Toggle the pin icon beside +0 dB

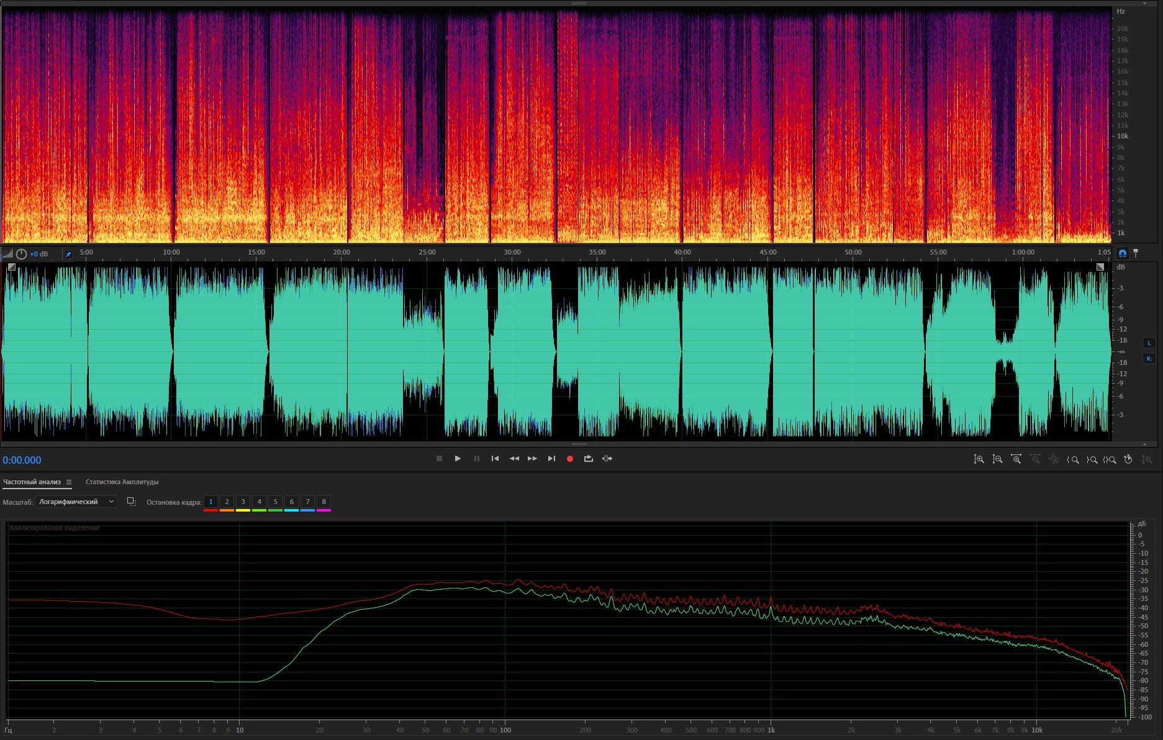point(68,254)
